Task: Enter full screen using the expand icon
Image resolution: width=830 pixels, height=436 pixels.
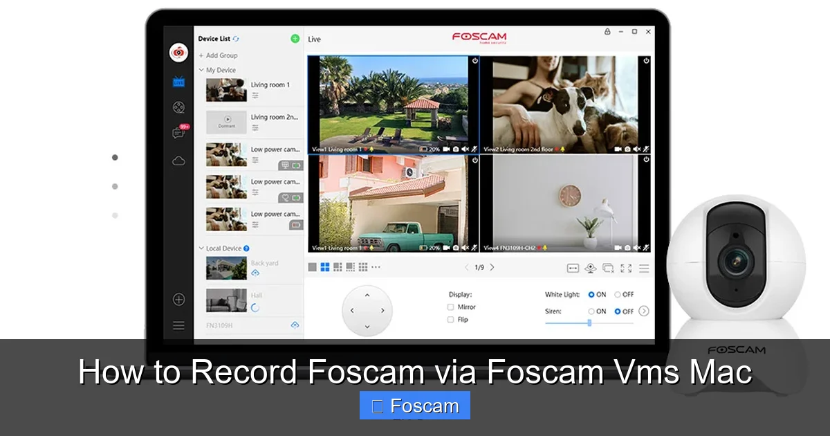Action: (625, 267)
